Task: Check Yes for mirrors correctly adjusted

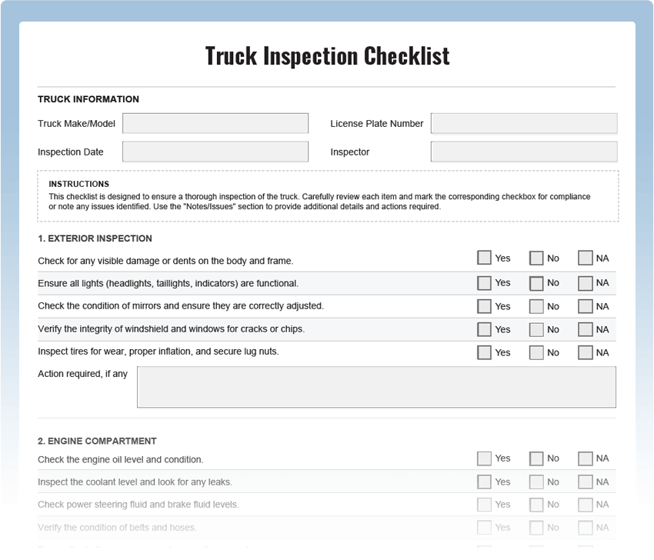Action: 484,306
